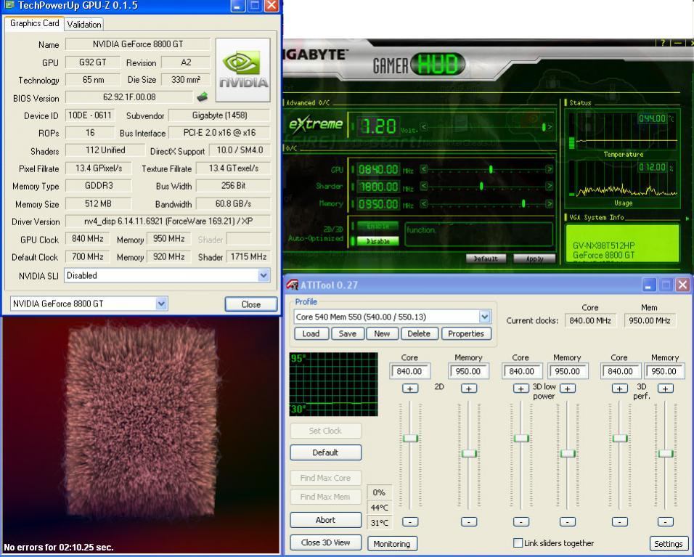Click the 3D low power Memory value field
694x557 pixels.
568,371
